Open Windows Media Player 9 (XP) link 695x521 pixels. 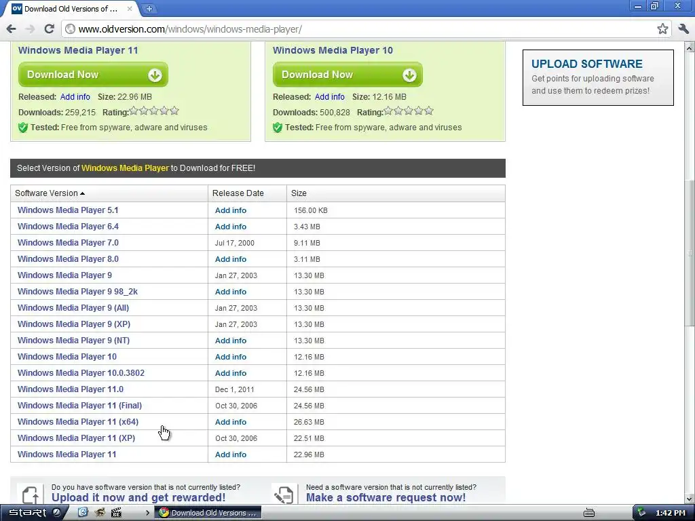point(74,324)
